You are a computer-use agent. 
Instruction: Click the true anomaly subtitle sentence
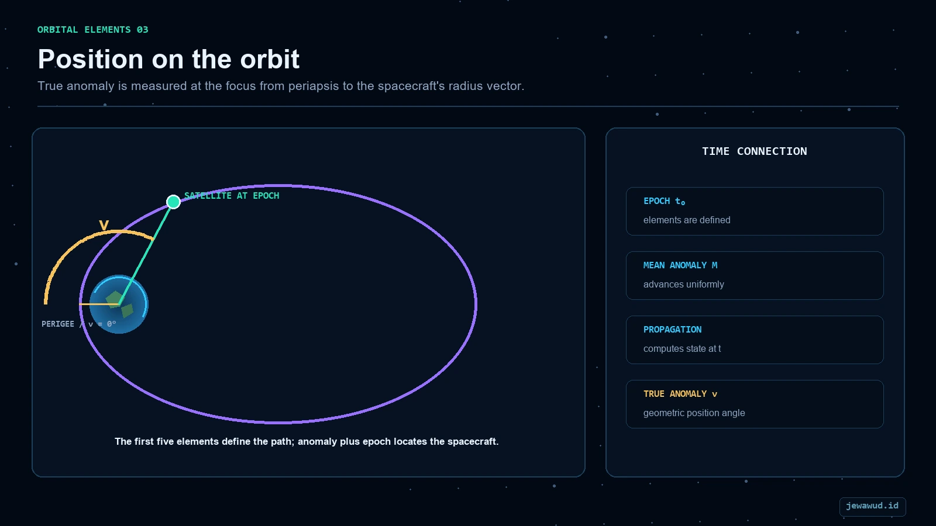click(x=281, y=86)
